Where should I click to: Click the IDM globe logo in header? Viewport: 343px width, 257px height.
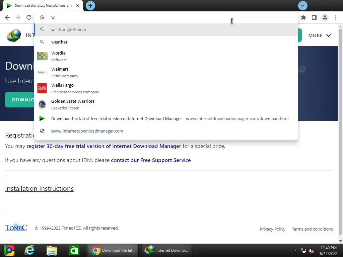pyautogui.click(x=13, y=35)
